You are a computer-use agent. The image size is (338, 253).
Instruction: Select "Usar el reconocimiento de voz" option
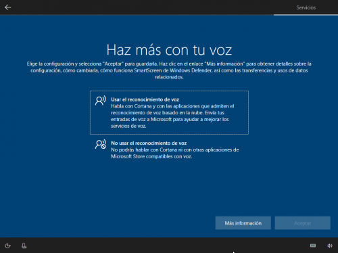(169, 112)
